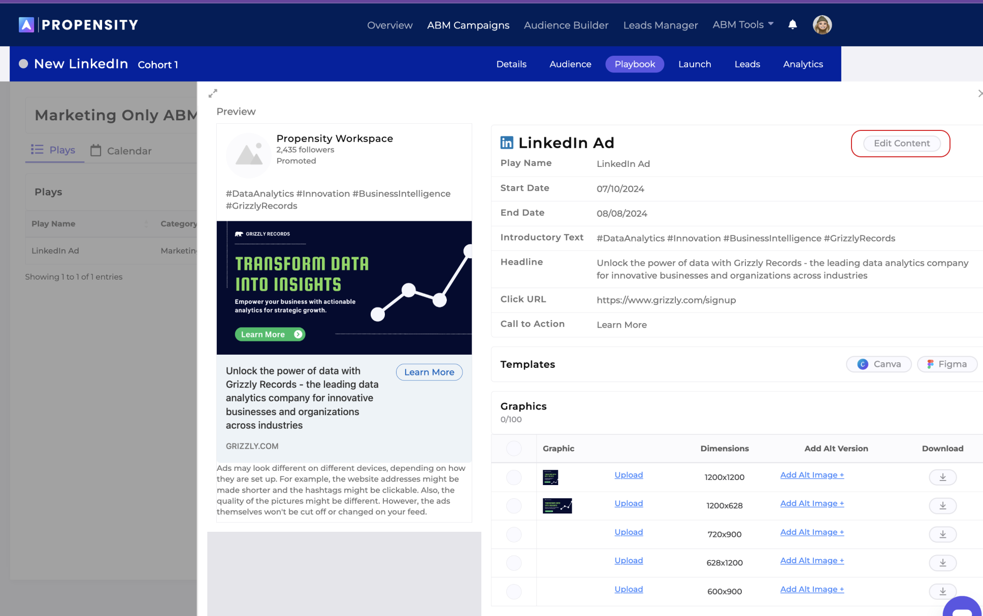
Task: Switch to the Analytics tab
Action: [x=803, y=64]
